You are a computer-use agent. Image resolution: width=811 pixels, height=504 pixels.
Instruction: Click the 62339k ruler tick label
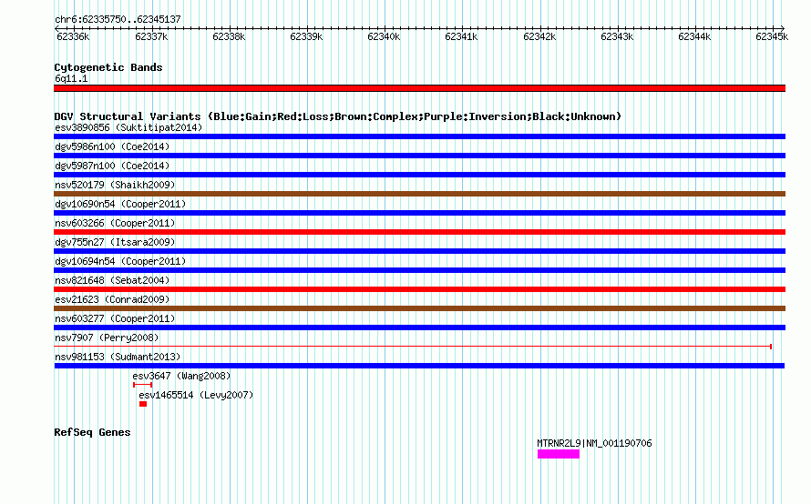point(307,37)
